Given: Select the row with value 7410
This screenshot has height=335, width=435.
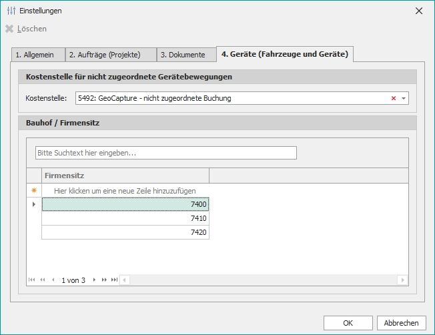Looking at the screenshot, I should click(125, 218).
